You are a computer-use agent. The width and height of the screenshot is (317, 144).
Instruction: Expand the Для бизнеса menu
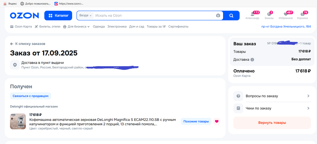[77, 27]
